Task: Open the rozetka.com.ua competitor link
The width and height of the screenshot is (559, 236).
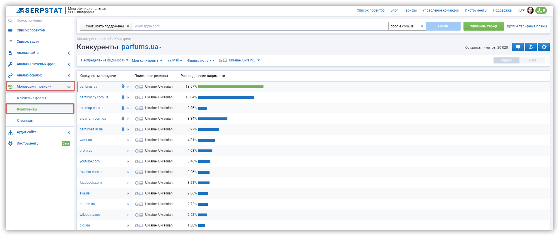Action: 91,172
